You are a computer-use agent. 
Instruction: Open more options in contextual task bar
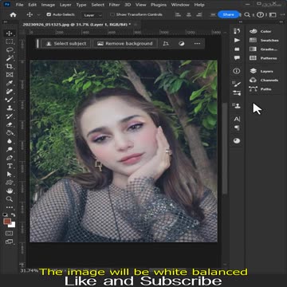coord(197,44)
